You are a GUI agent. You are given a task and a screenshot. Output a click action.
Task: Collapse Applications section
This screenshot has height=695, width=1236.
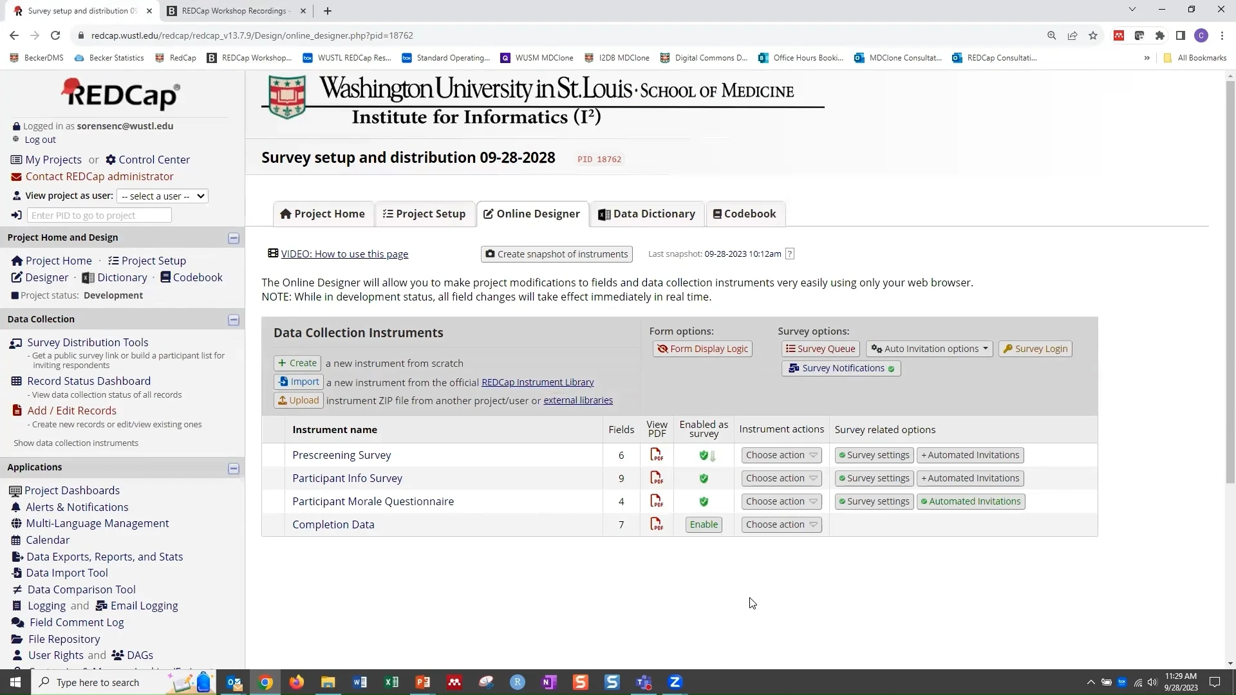pos(234,468)
